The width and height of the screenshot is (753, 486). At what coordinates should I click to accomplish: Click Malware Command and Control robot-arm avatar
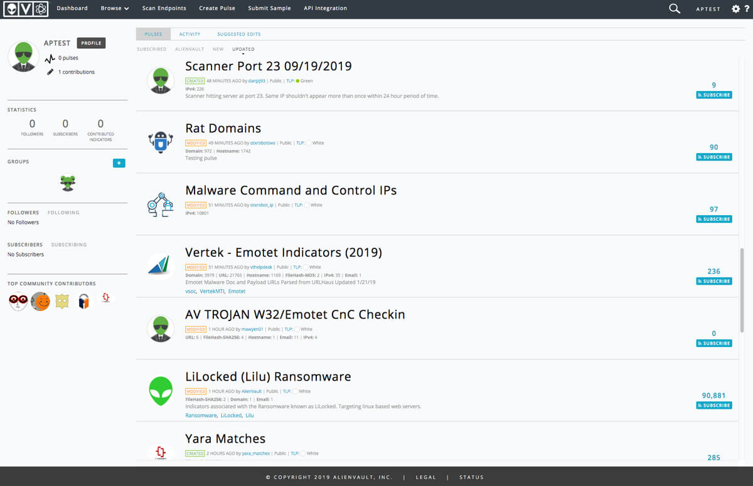[x=161, y=204]
